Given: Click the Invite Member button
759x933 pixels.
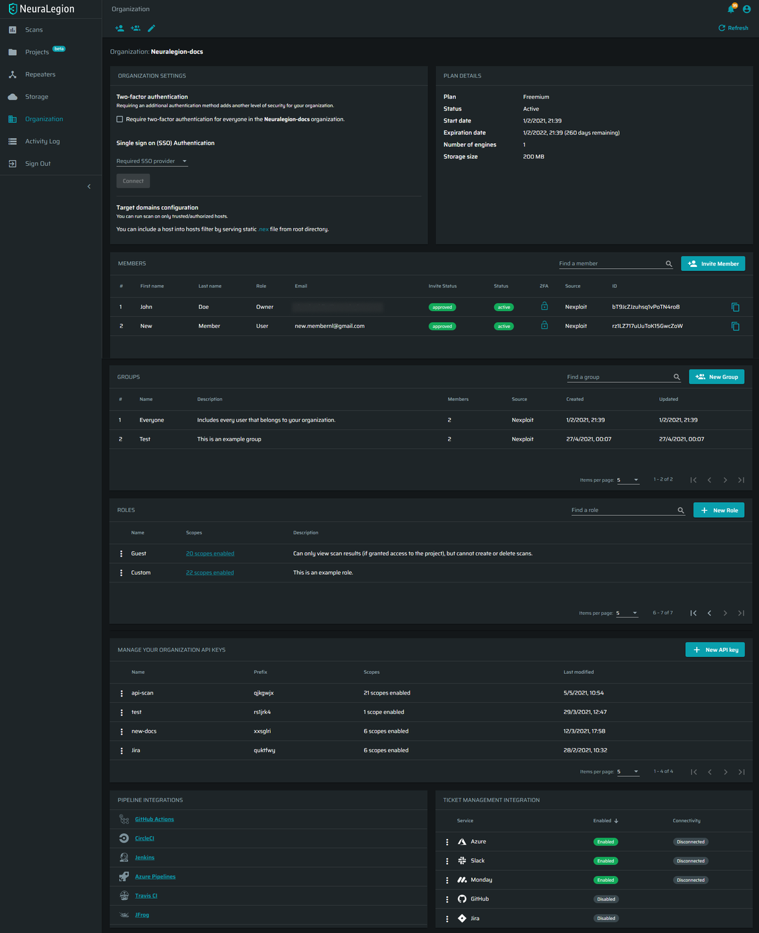Looking at the screenshot, I should pyautogui.click(x=713, y=264).
